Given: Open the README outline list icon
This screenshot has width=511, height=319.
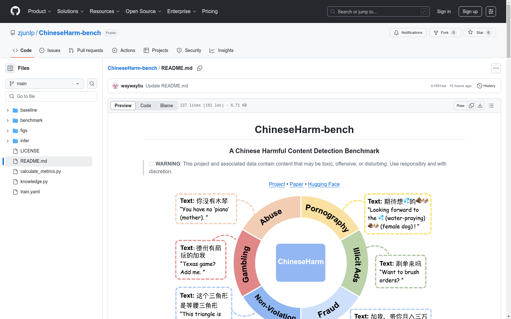Looking at the screenshot, I should 491,105.
